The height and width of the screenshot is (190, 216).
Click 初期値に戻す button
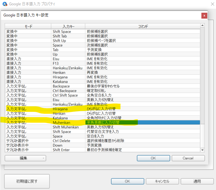[27, 181]
